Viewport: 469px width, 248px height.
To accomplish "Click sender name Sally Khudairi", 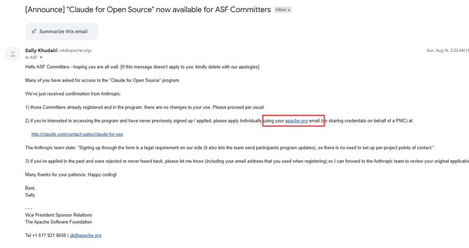I will pyautogui.click(x=41, y=50).
